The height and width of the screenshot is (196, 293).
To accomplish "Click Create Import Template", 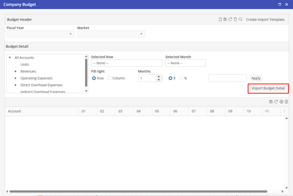I will pyautogui.click(x=265, y=19).
